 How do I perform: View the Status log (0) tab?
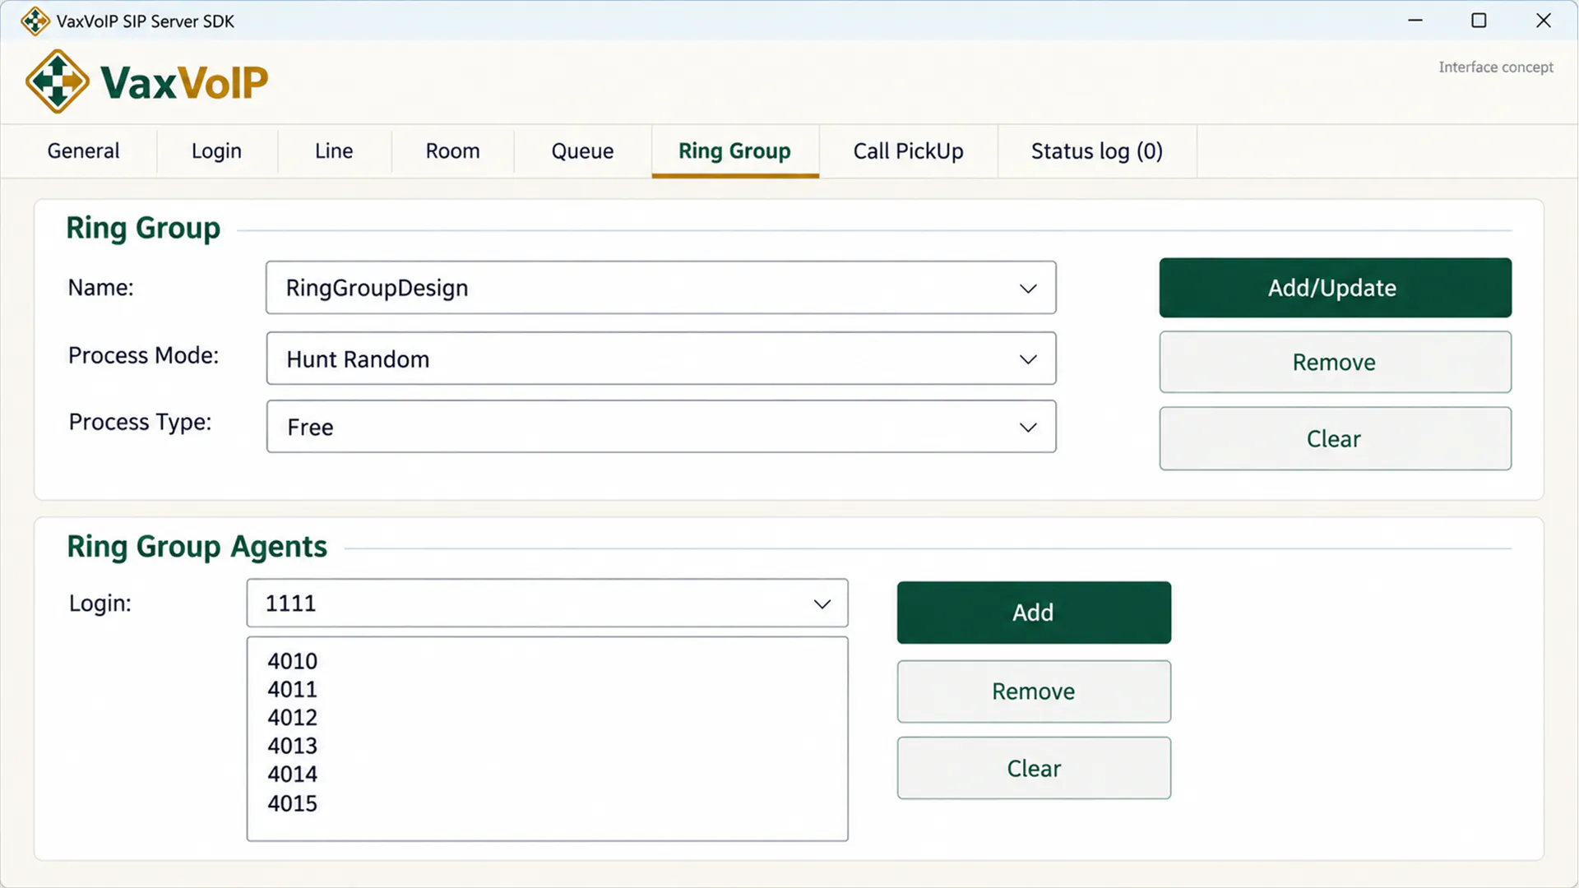(x=1096, y=151)
